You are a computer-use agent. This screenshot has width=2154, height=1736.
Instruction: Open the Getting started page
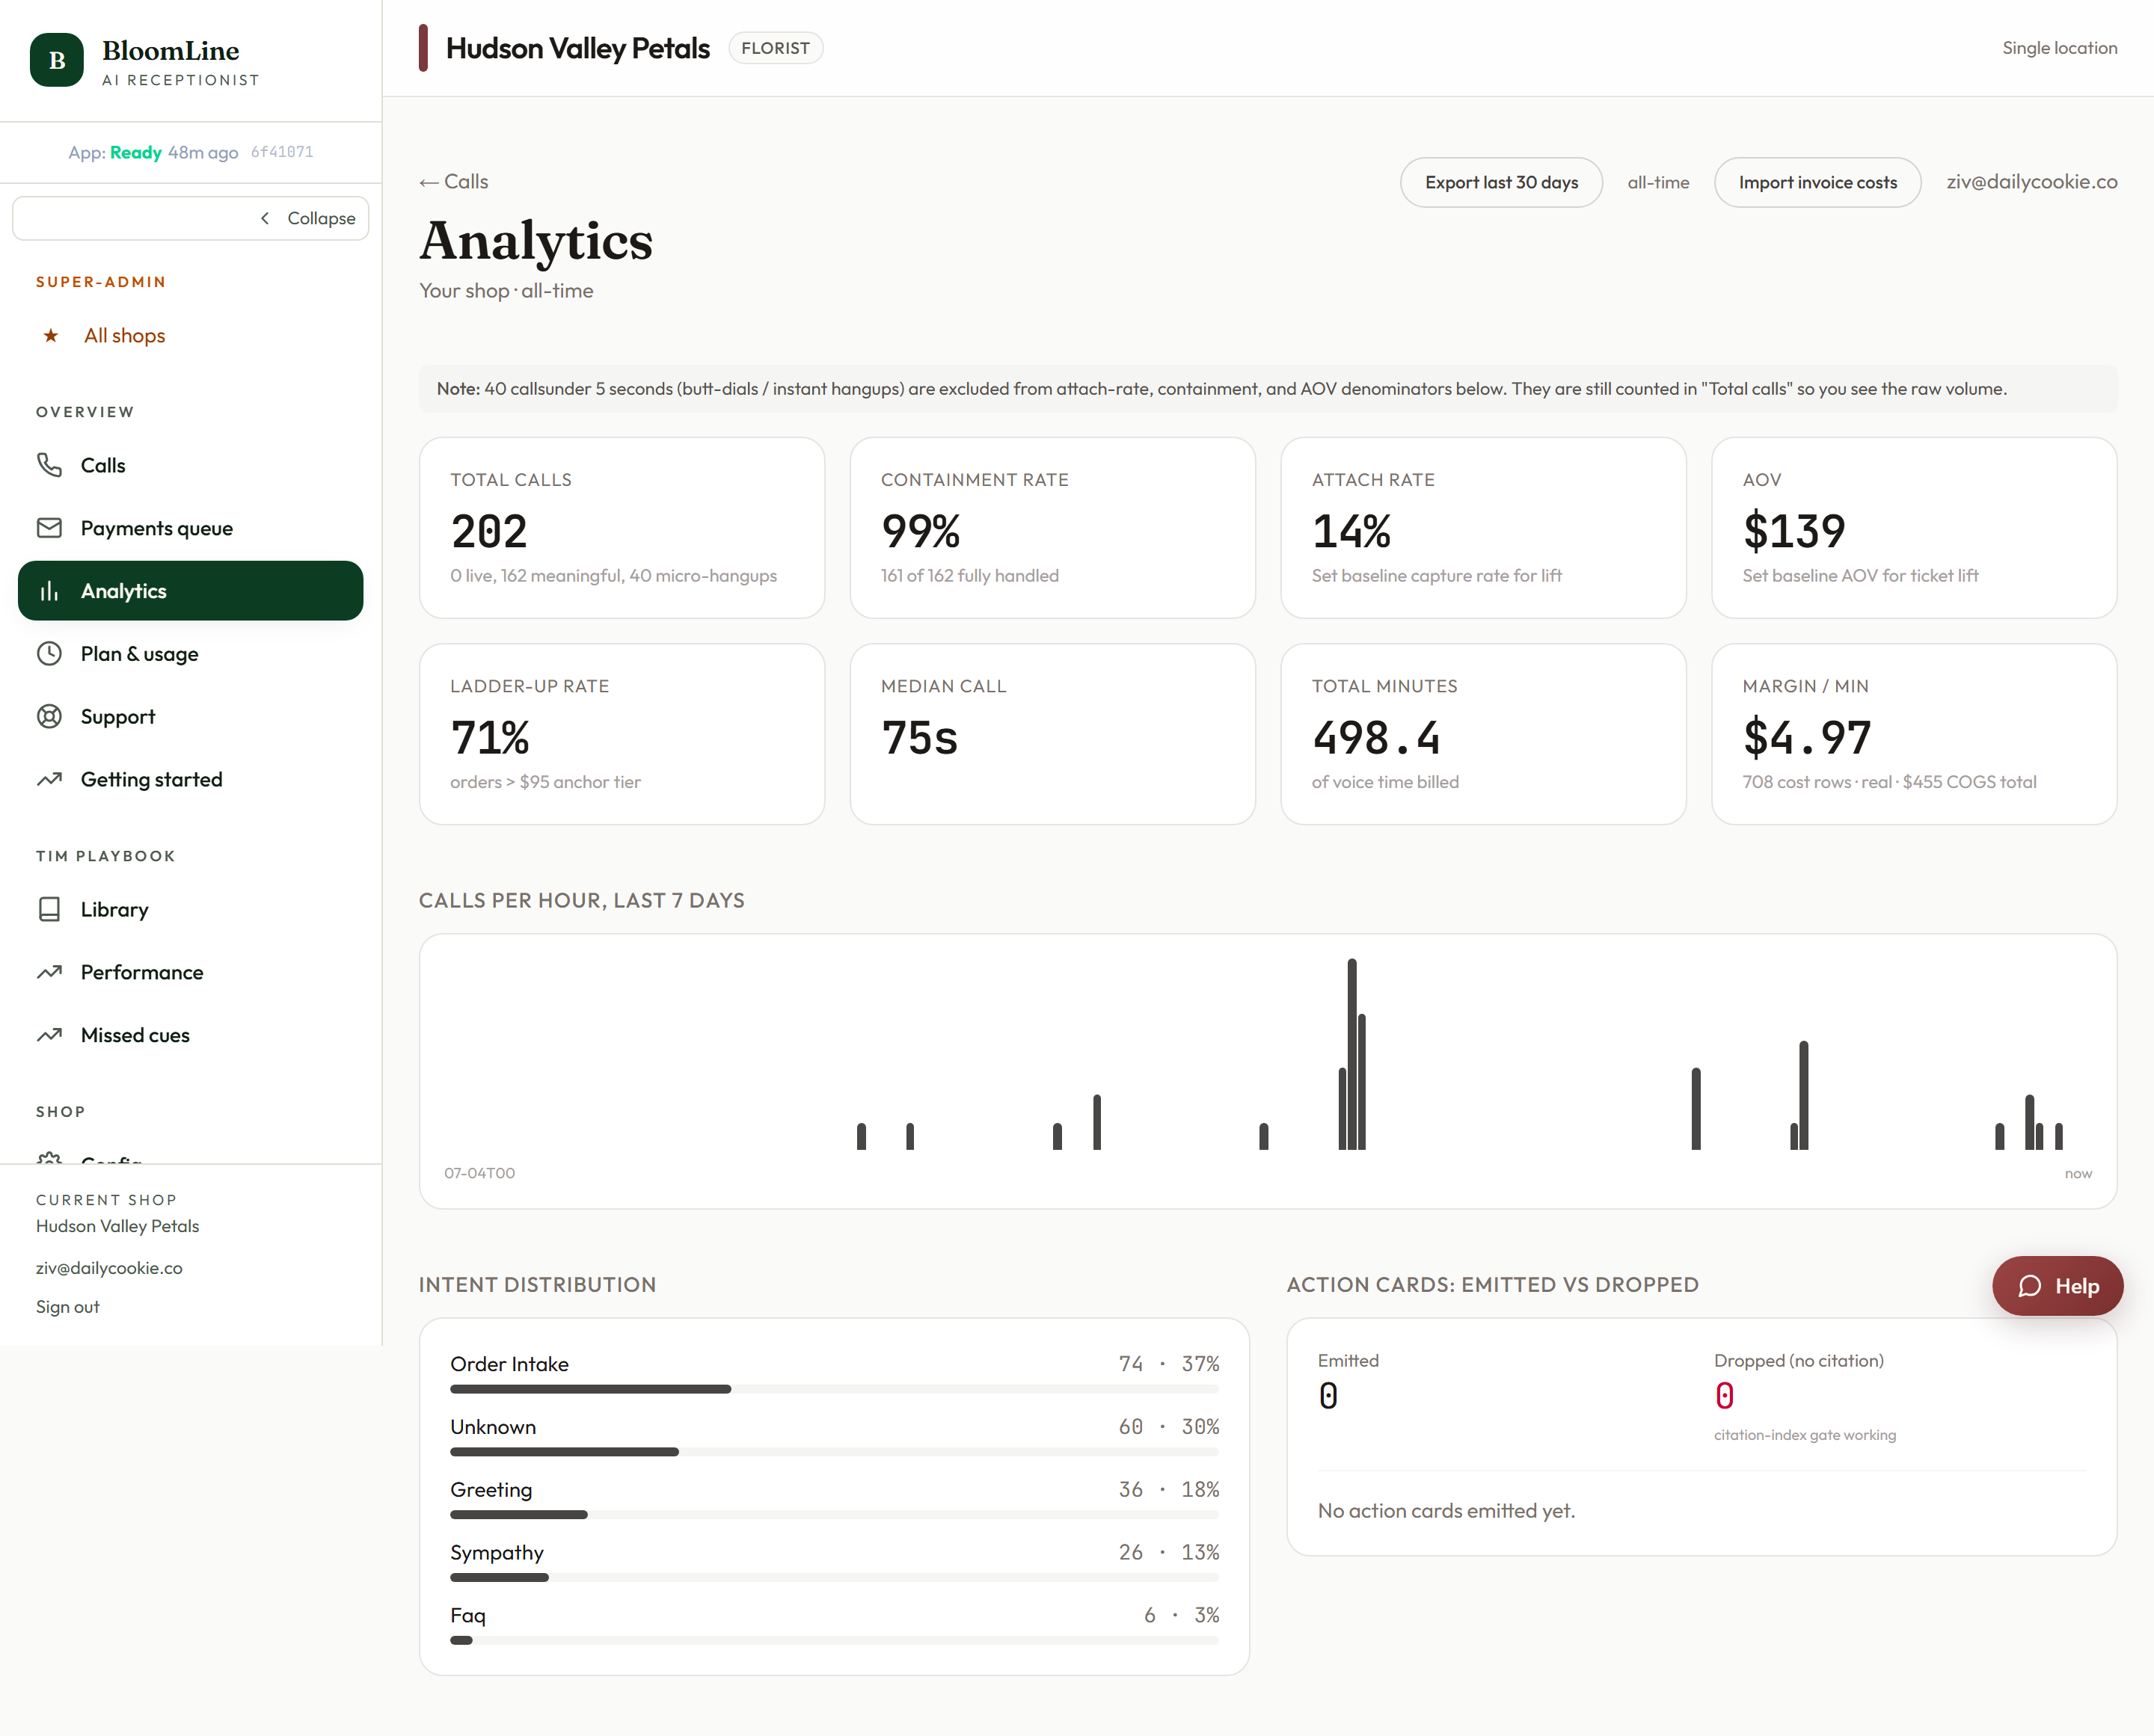pos(190,779)
